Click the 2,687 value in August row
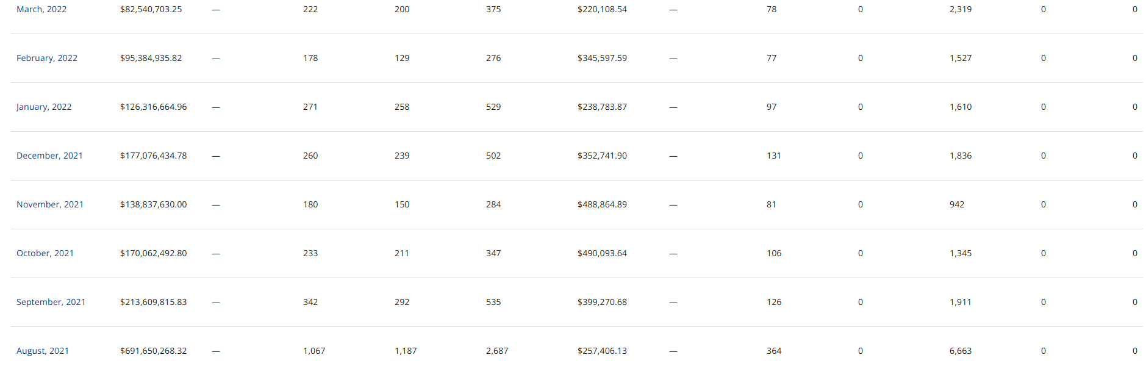The width and height of the screenshot is (1146, 366). point(497,351)
